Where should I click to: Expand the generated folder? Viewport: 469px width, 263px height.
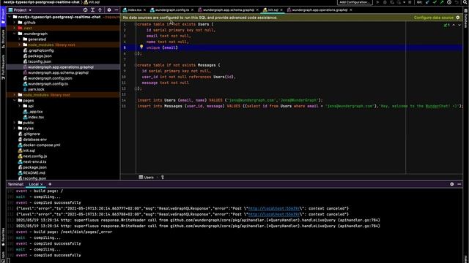pyautogui.click(x=20, y=39)
